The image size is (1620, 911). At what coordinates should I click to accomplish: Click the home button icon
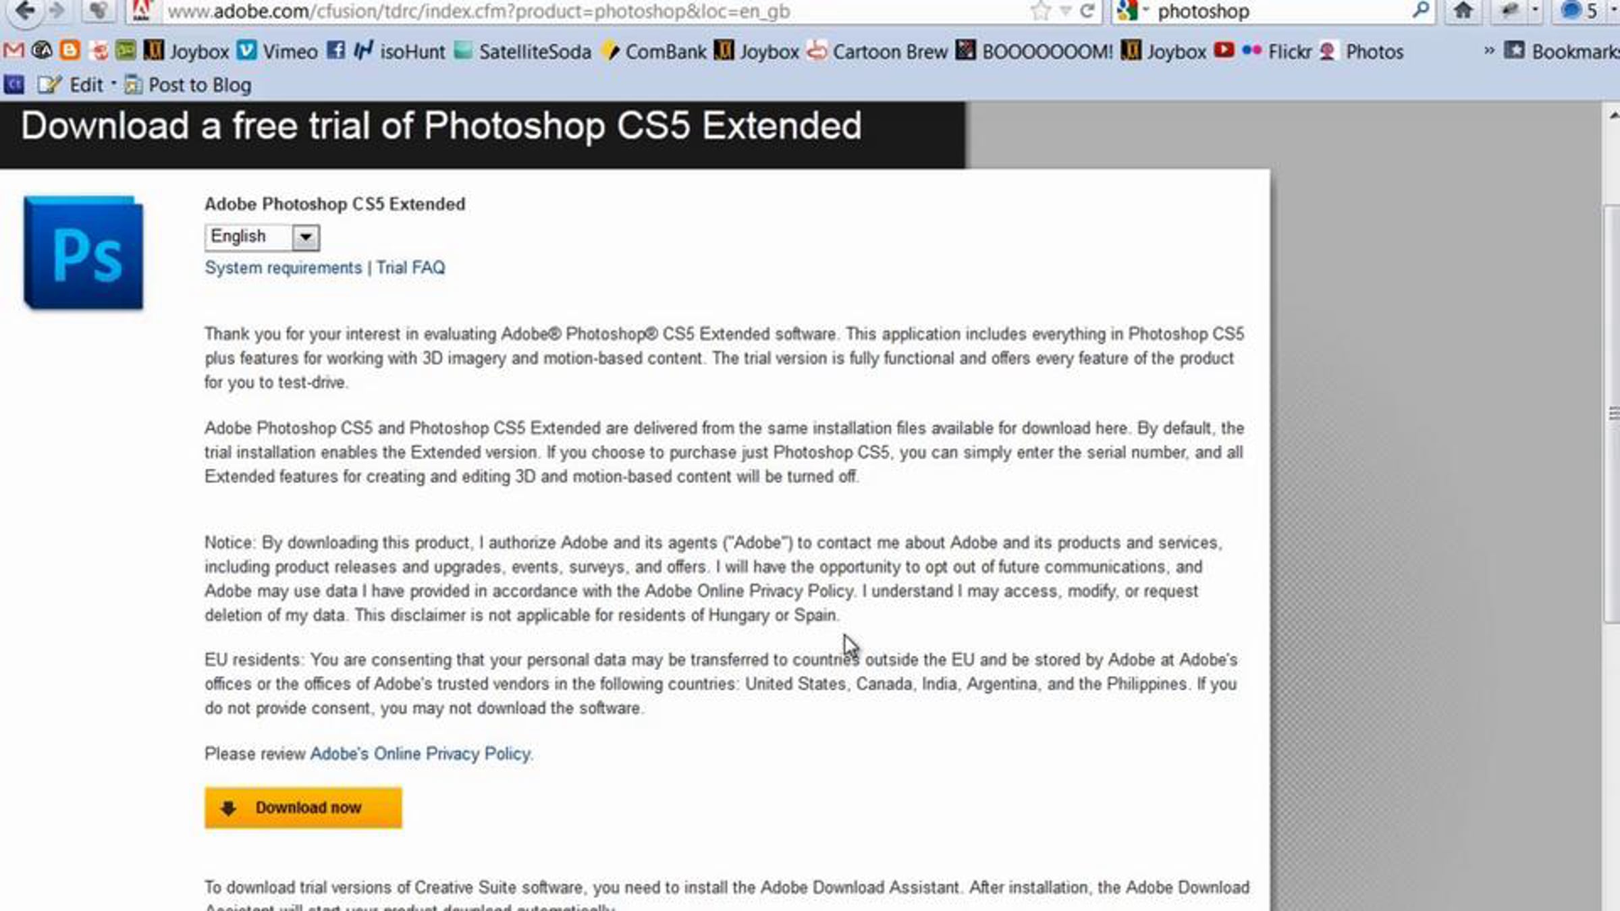coord(1463,10)
